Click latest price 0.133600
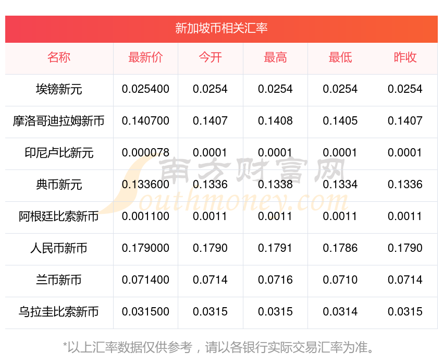 tap(145, 185)
